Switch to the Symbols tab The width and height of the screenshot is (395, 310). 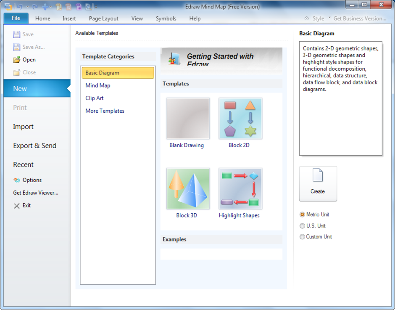[166, 19]
